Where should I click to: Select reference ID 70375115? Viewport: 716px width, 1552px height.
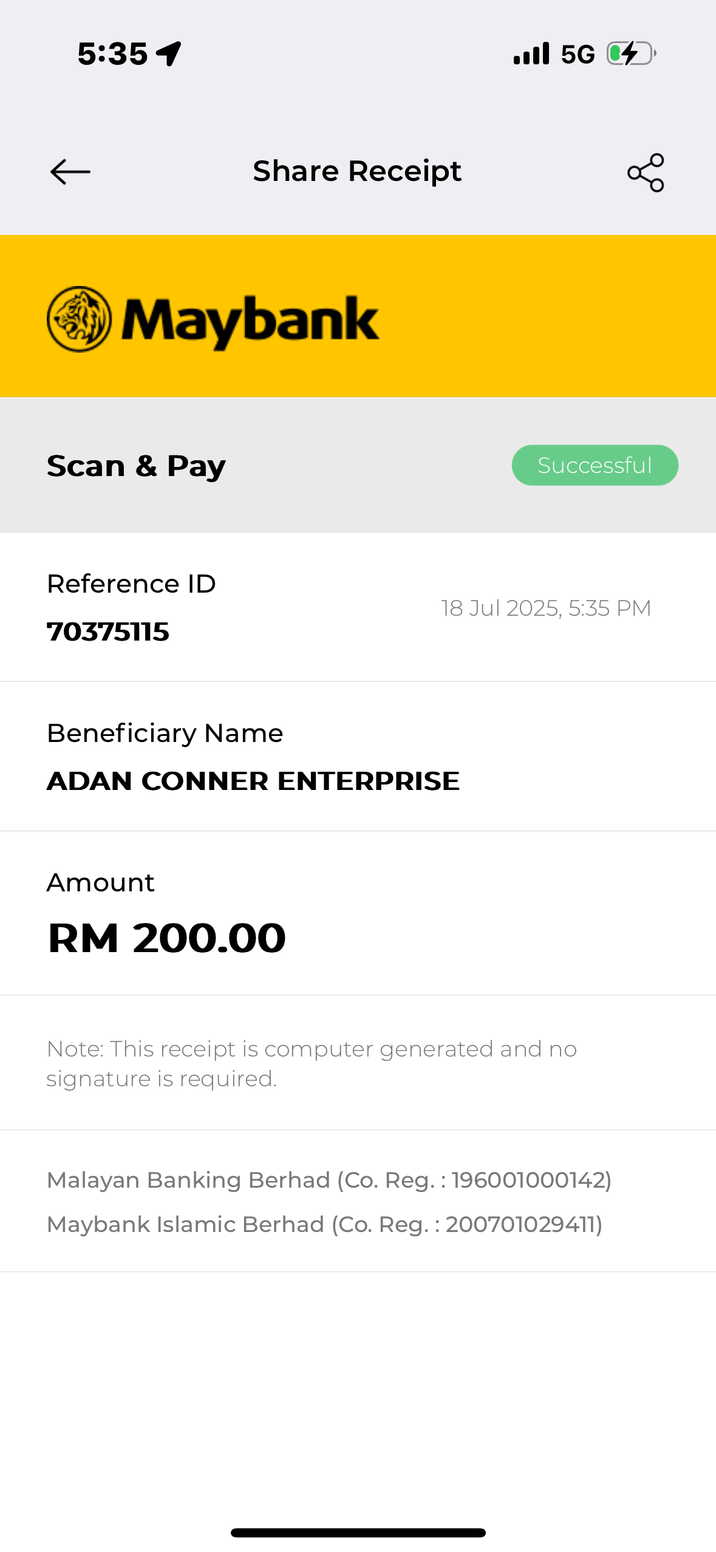[108, 631]
